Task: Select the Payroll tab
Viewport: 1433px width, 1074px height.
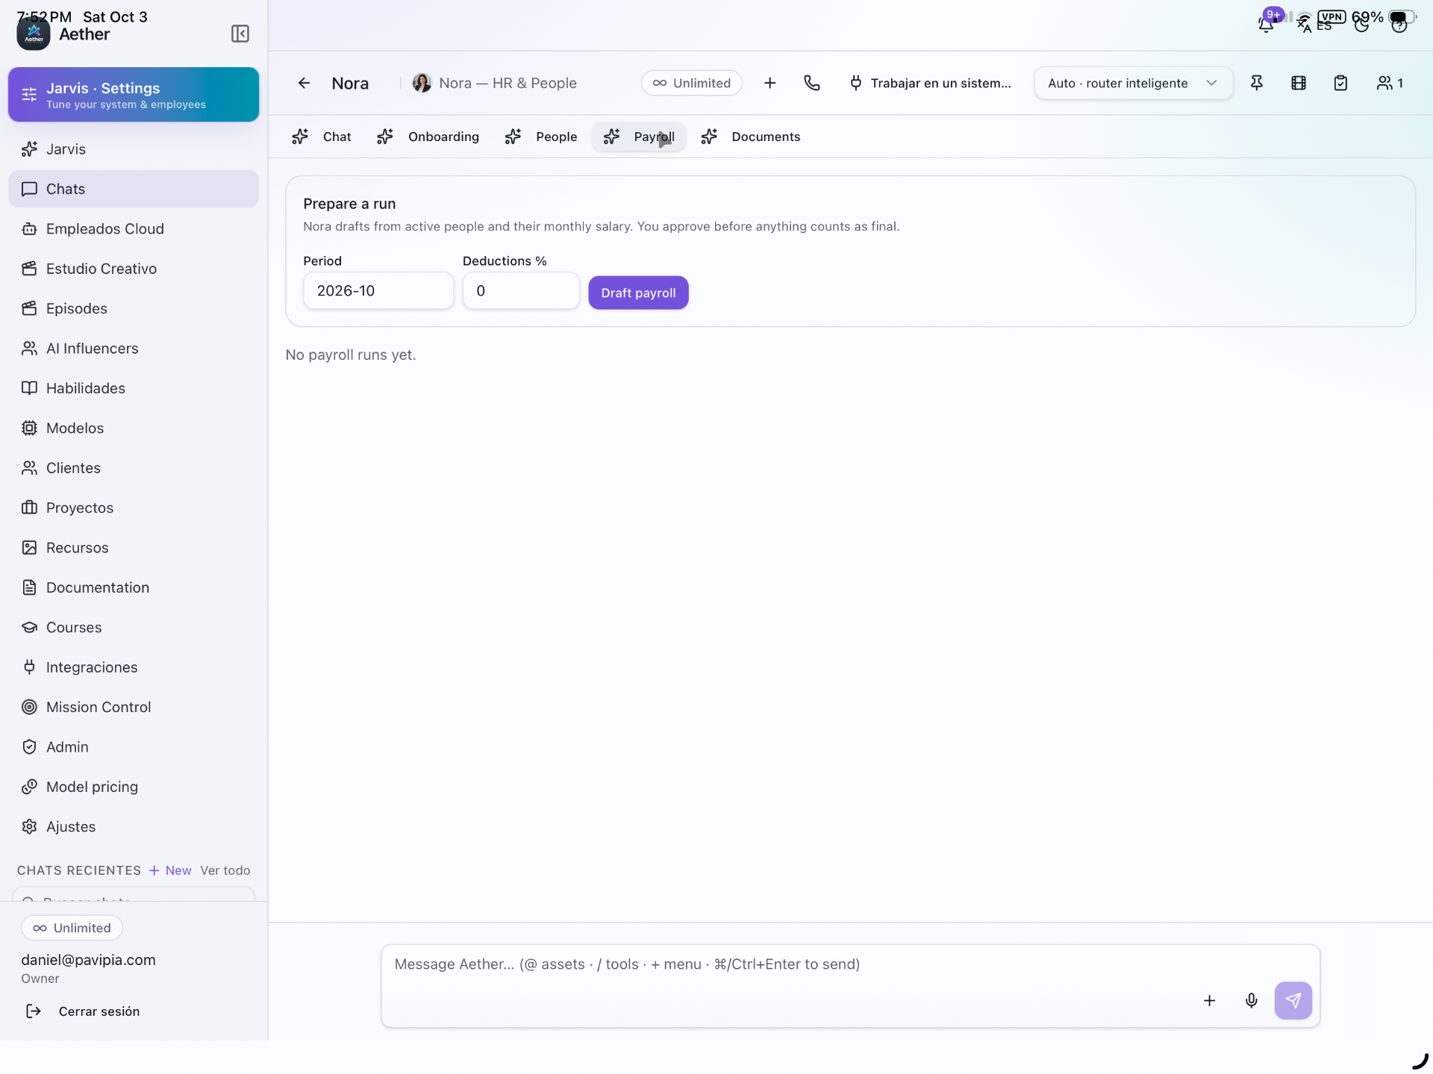Action: (x=639, y=137)
